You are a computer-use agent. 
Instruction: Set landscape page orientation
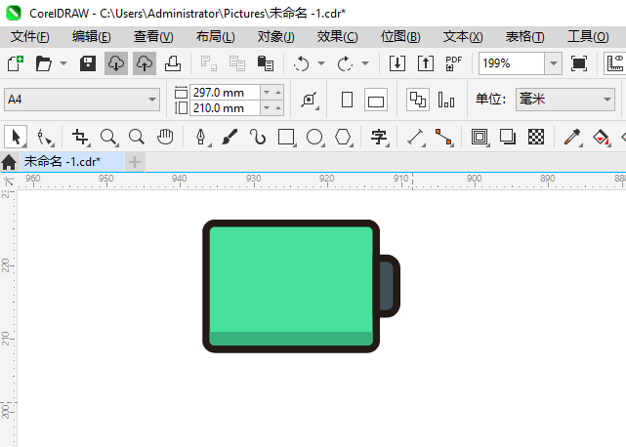[376, 100]
